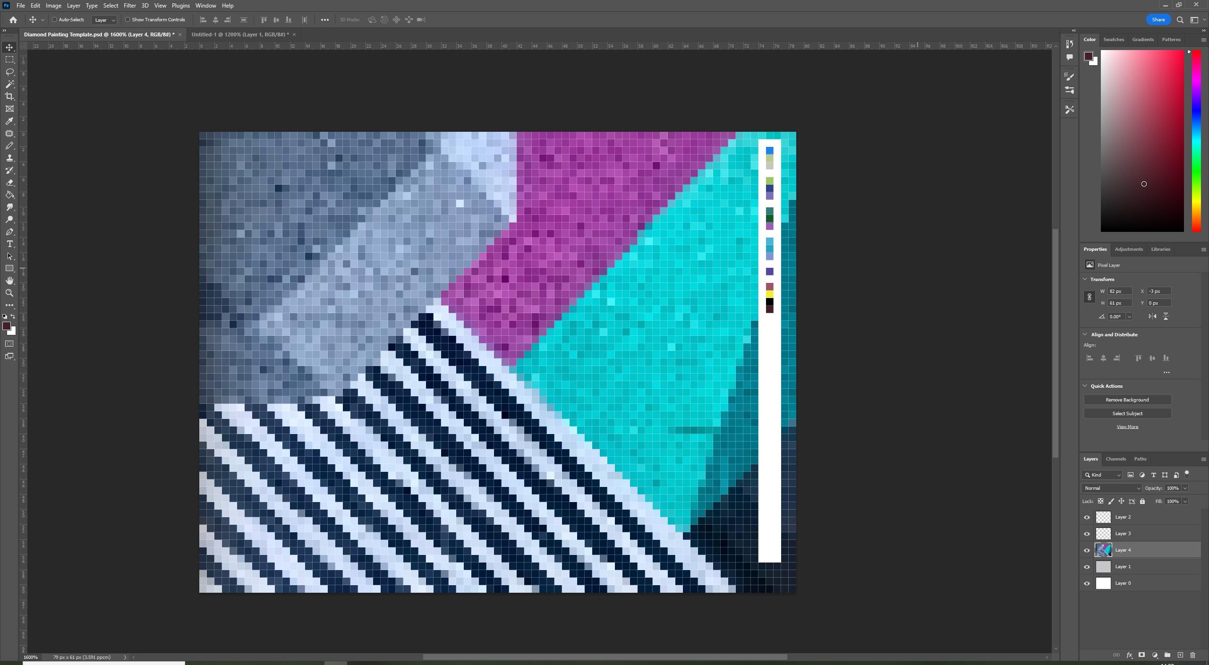The height and width of the screenshot is (665, 1209).
Task: Click the foreground color swatch
Action: coord(7,326)
